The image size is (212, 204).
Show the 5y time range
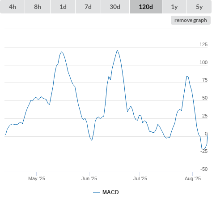coord(199,7)
